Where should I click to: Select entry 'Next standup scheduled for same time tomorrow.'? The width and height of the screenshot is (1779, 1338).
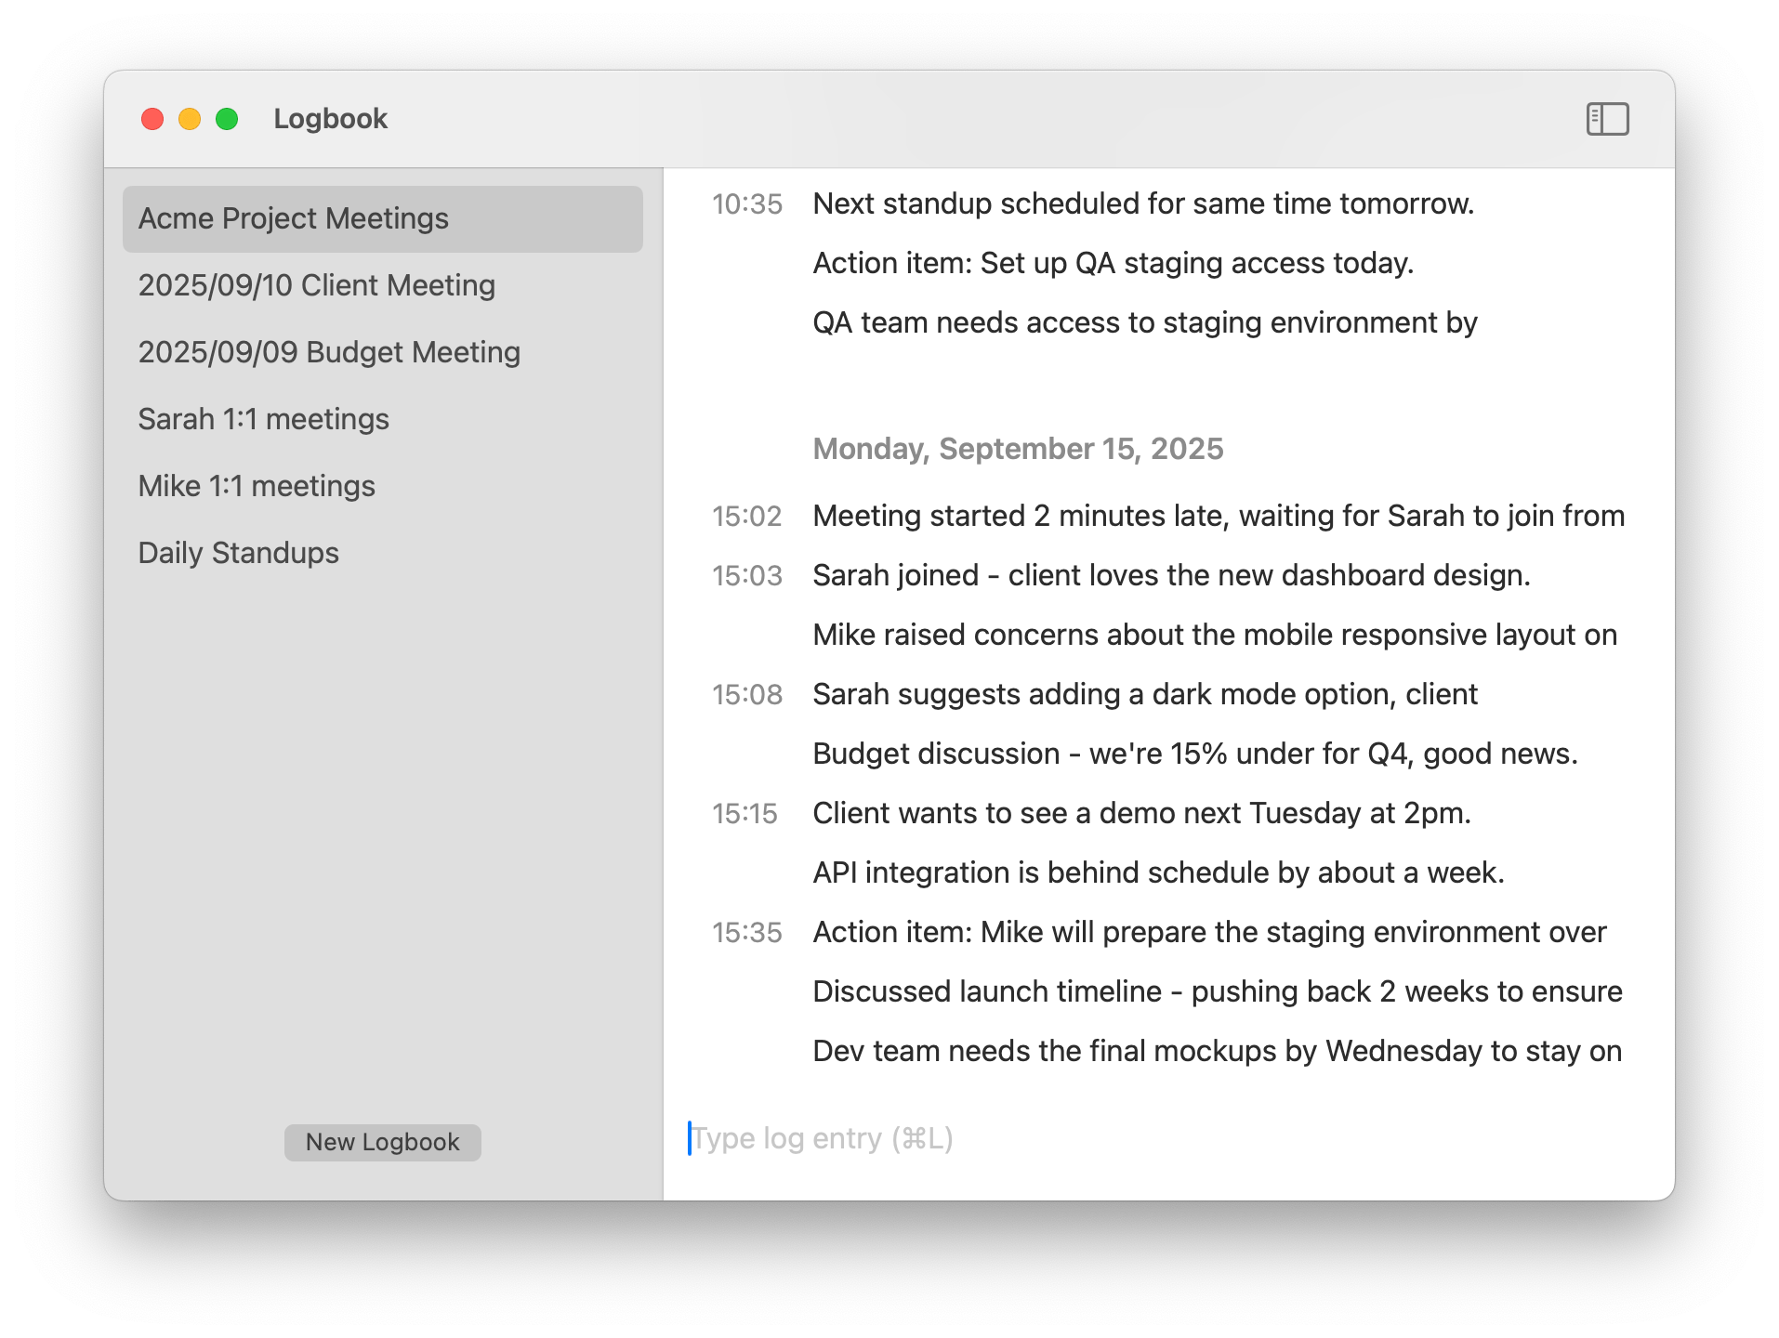[x=1143, y=203]
